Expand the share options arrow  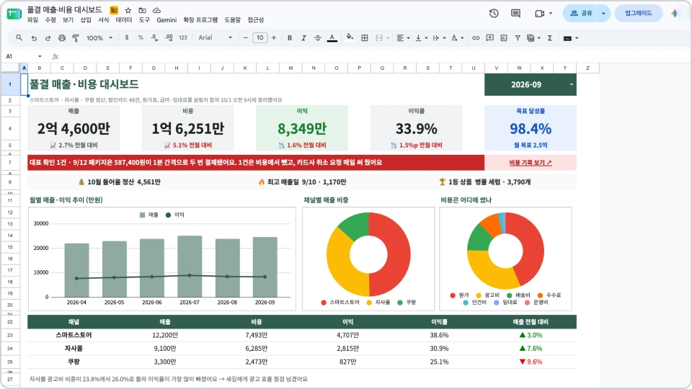603,13
